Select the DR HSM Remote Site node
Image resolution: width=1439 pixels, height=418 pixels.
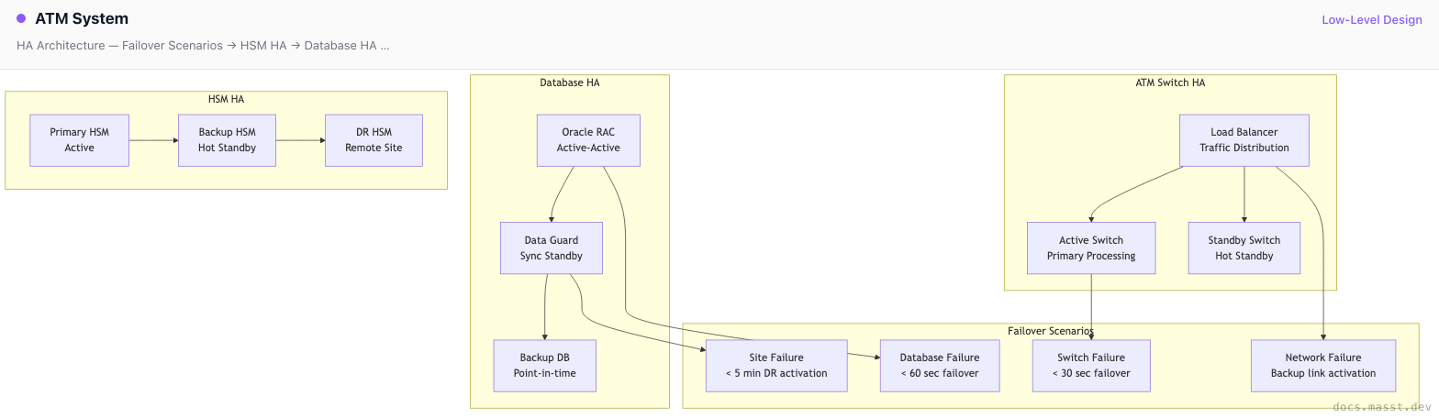(374, 140)
